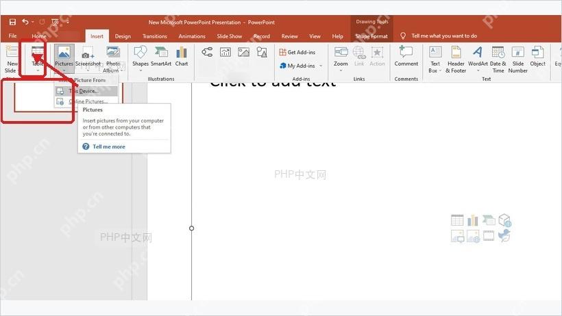Open the Slide Show tab
The width and height of the screenshot is (562, 316).
(x=230, y=36)
